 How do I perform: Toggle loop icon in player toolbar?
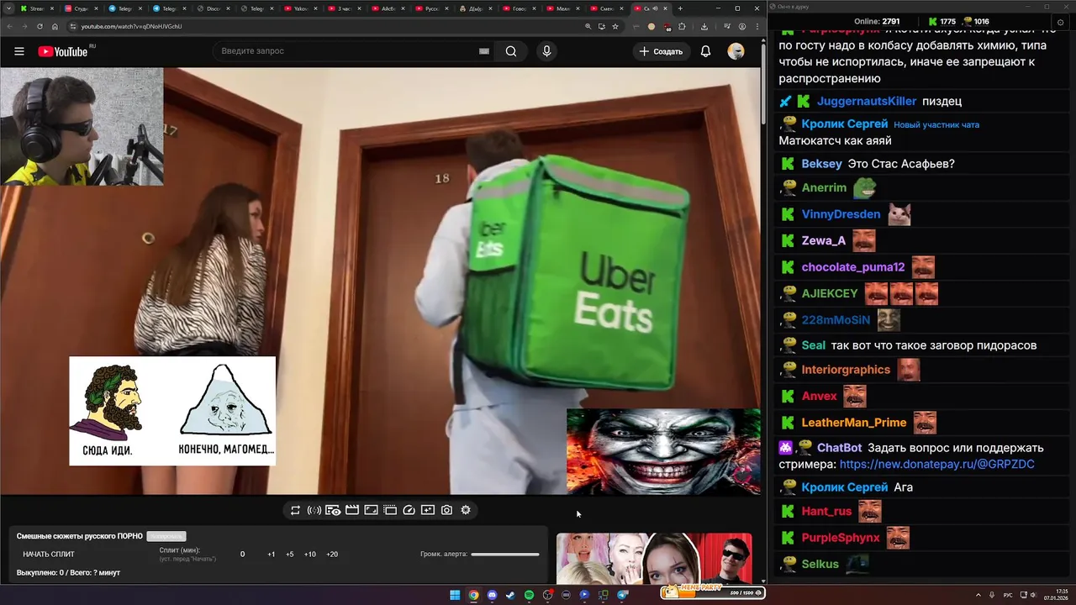pyautogui.click(x=295, y=510)
